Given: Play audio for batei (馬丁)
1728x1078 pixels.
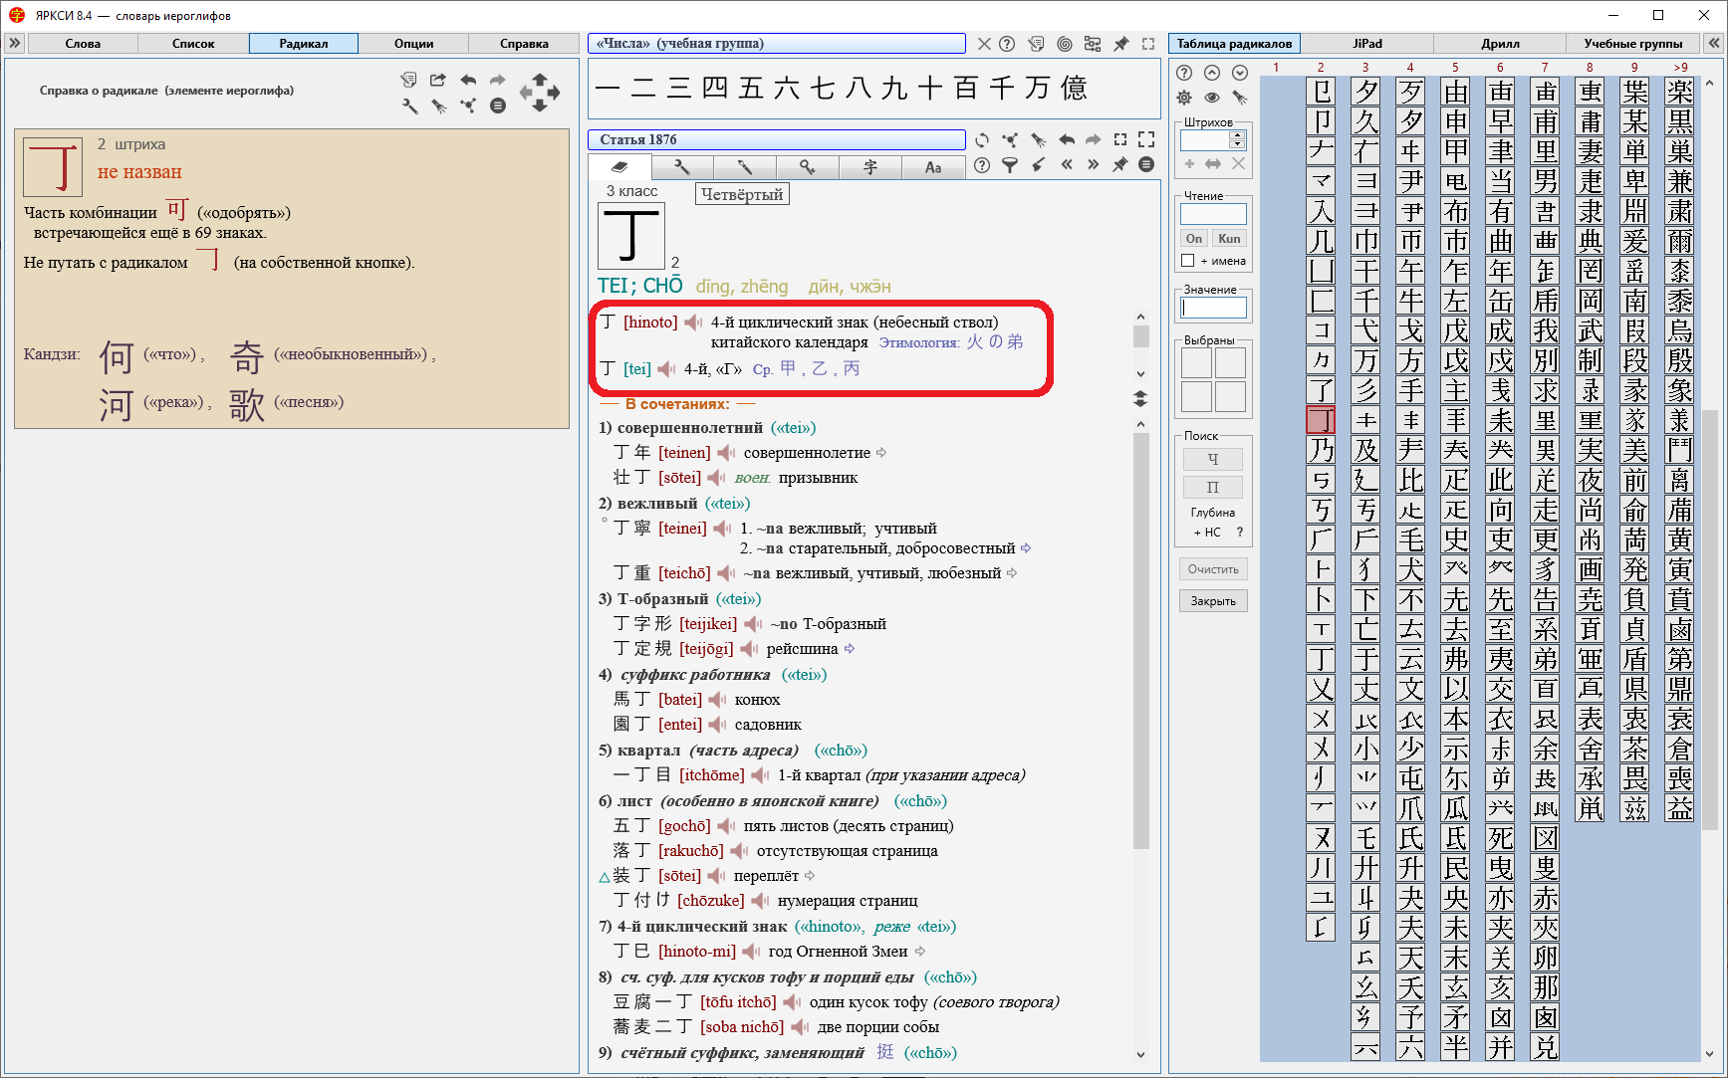Looking at the screenshot, I should [x=718, y=700].
